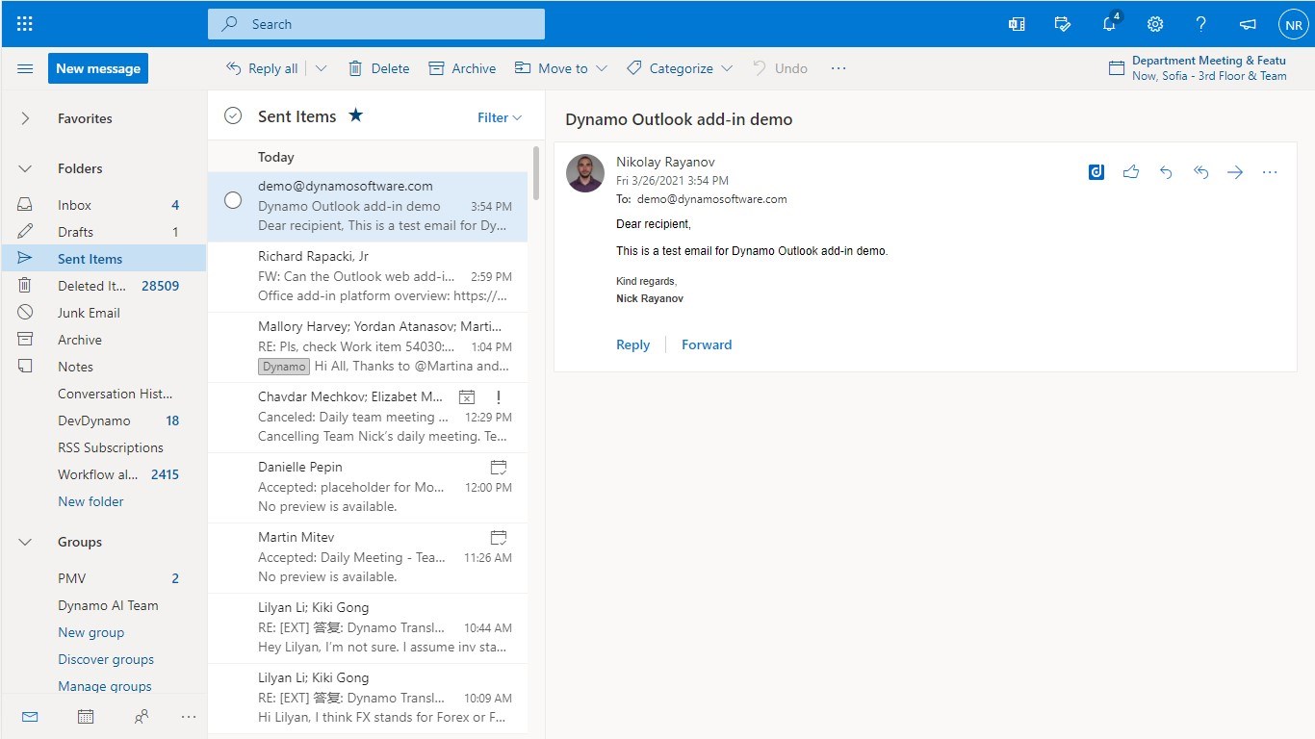Click the Reply all arrow icon in the email header
The width and height of the screenshot is (1315, 739).
click(x=1200, y=172)
